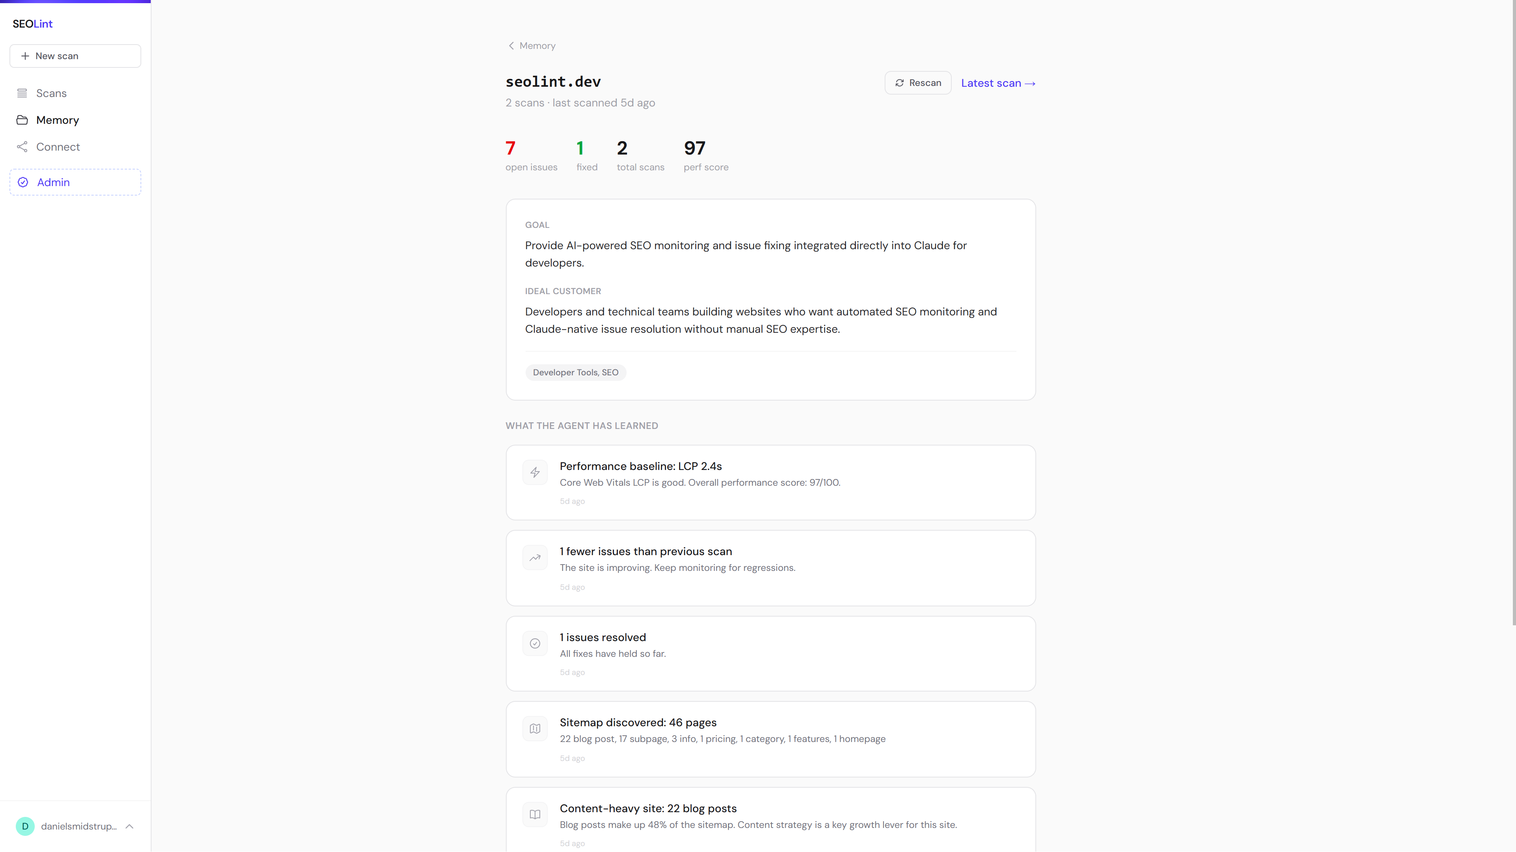Image resolution: width=1516 pixels, height=852 pixels.
Task: Click the lightning bolt performance baseline icon
Action: 534,472
